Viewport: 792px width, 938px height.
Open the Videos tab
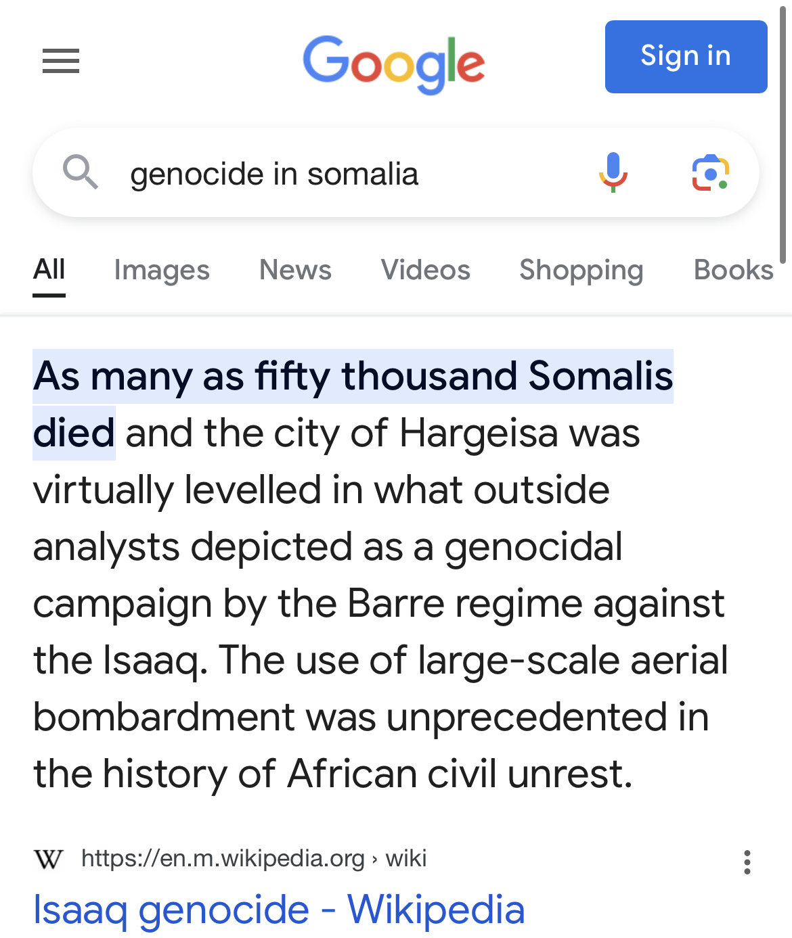point(425,270)
